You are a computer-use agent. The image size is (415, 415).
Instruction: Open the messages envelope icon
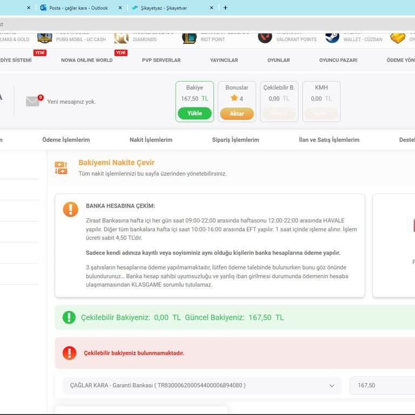(33, 101)
